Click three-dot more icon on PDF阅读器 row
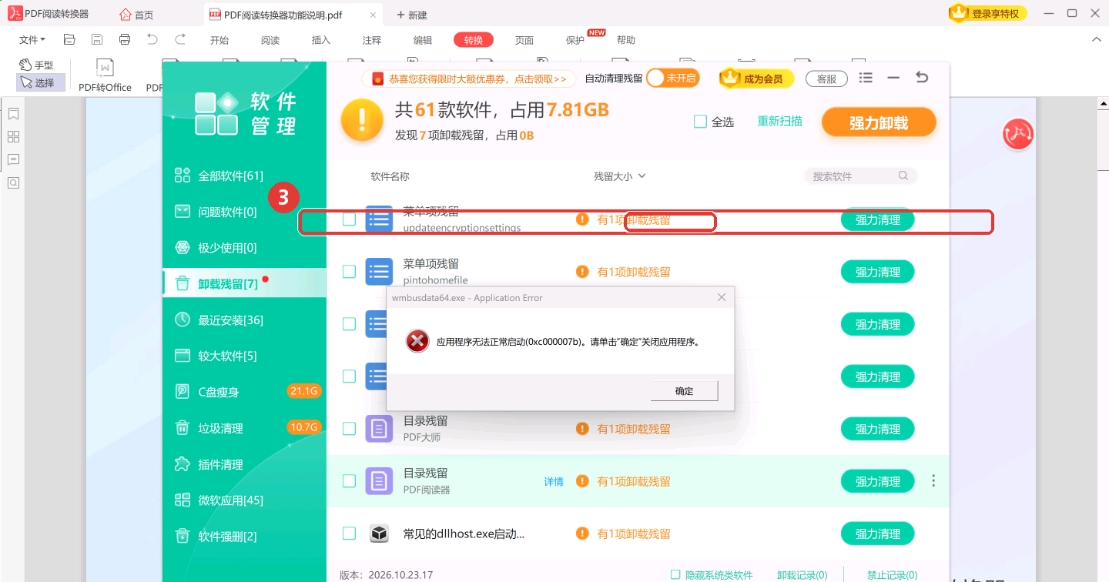The image size is (1109, 582). 933,481
